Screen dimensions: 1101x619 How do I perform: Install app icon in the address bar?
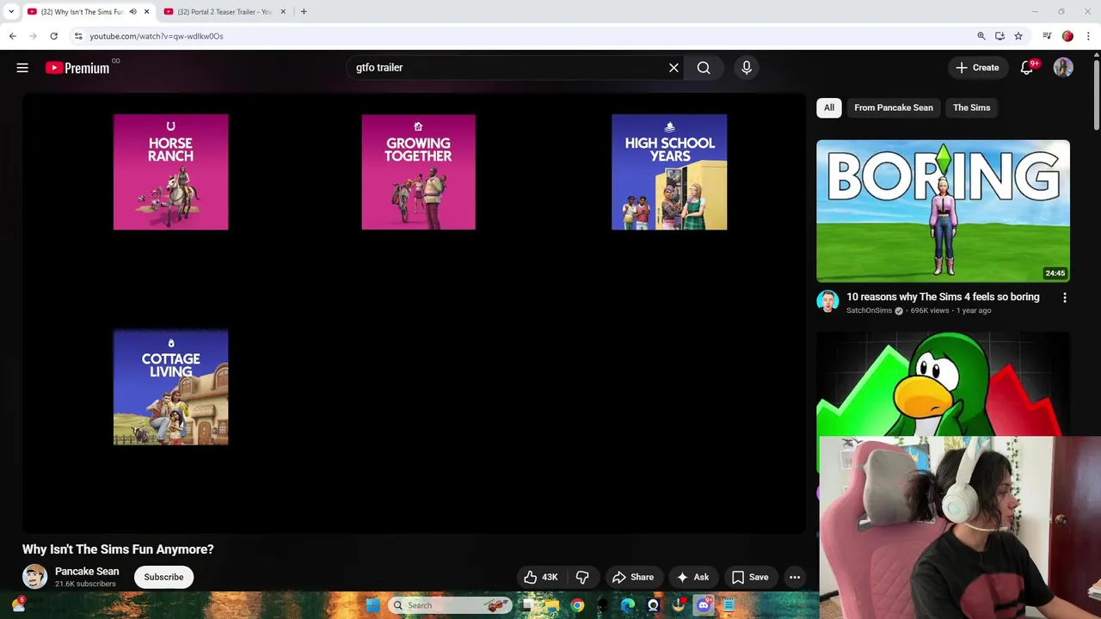pyautogui.click(x=1000, y=36)
